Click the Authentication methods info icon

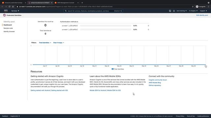[x=77, y=22]
